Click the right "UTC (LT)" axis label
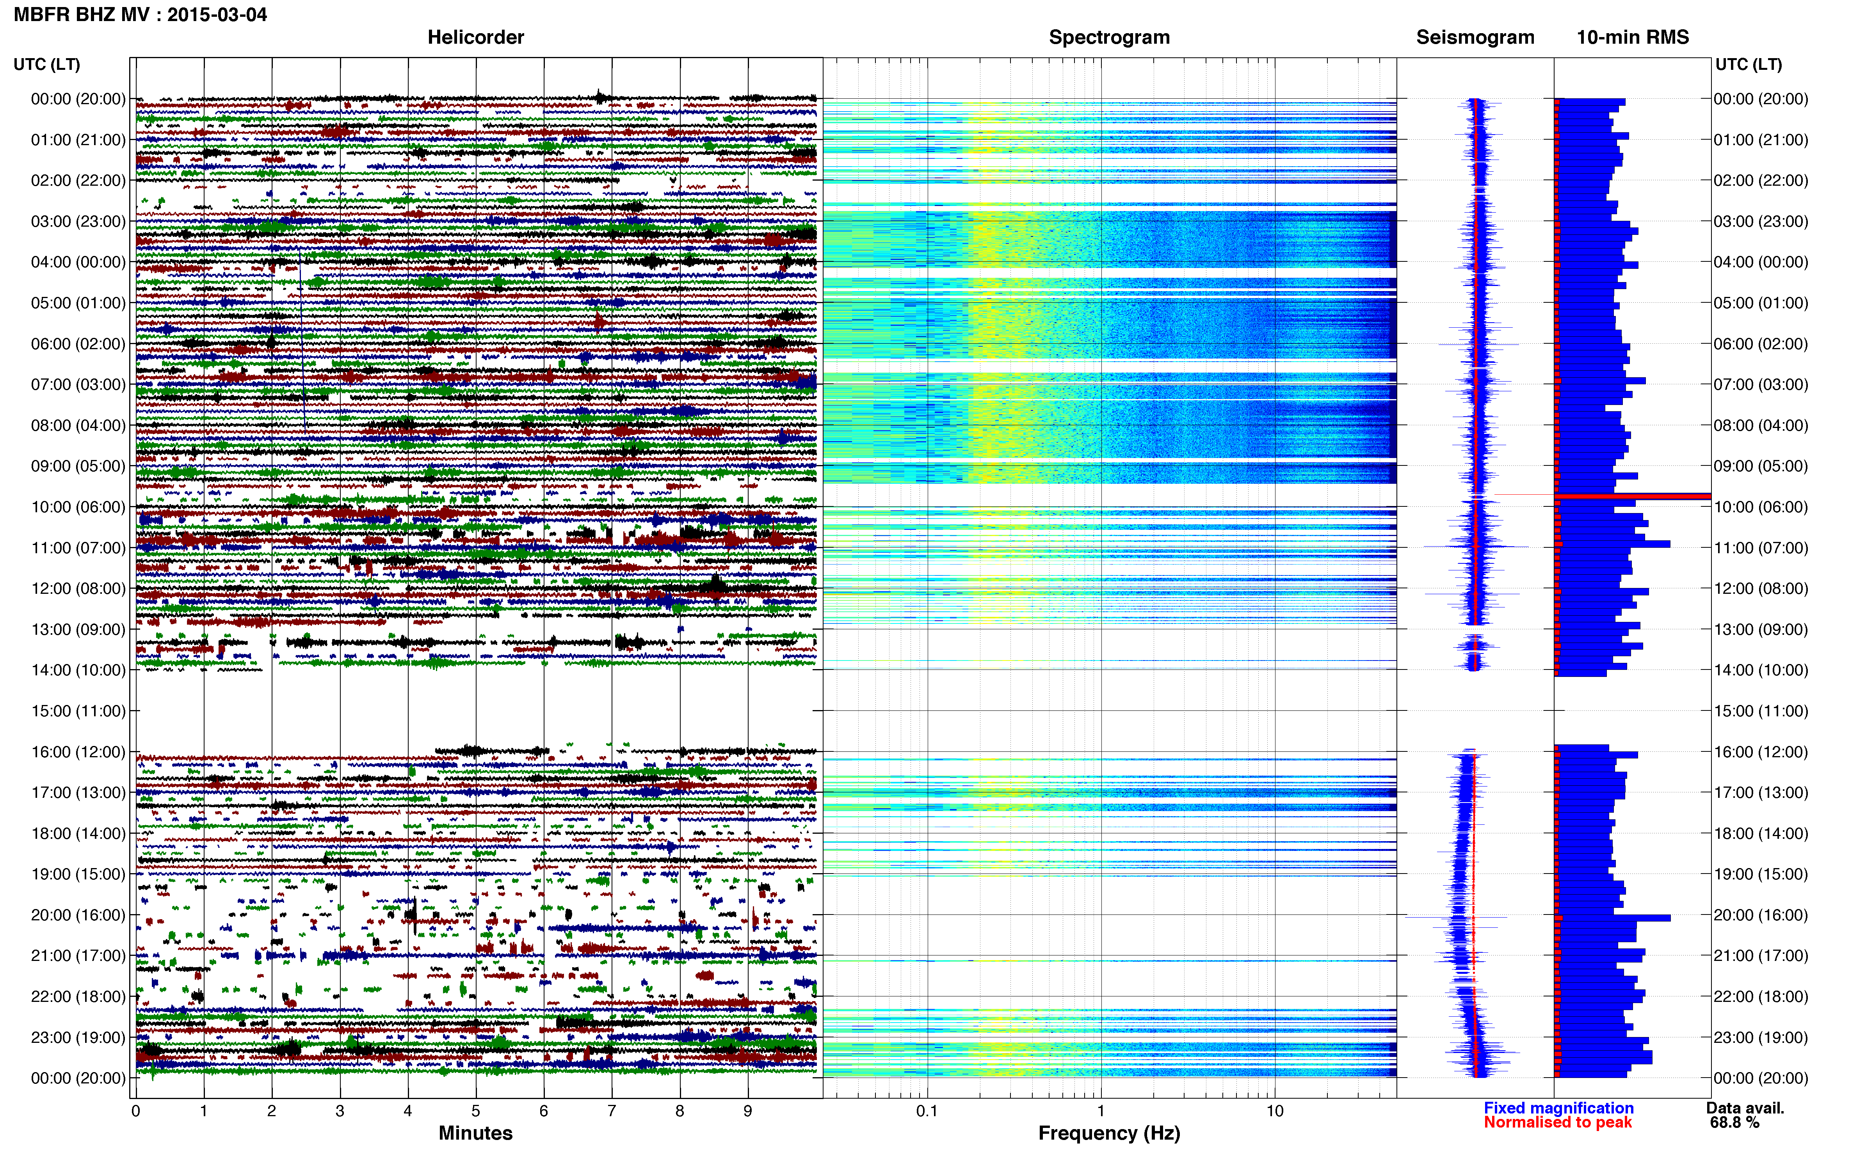 pos(1748,64)
